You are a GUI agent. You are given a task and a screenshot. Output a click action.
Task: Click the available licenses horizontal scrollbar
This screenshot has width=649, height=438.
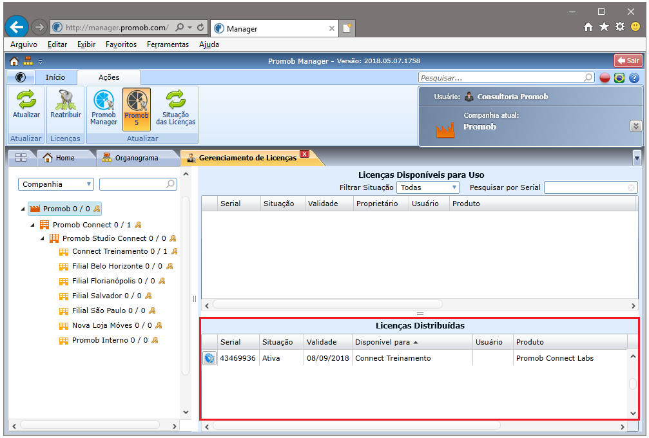(327, 305)
